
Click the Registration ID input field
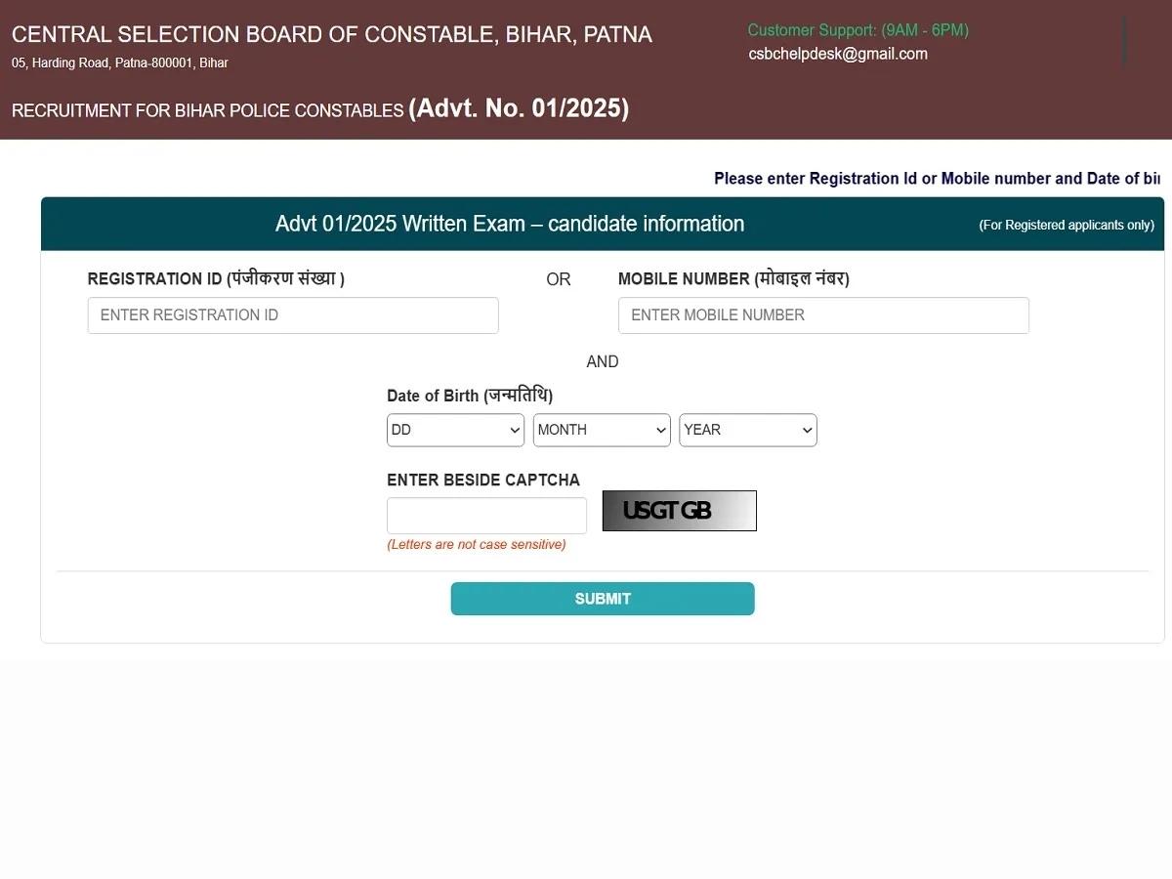(x=293, y=315)
